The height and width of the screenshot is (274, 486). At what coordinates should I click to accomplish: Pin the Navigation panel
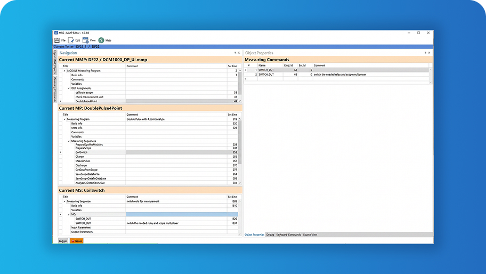pyautogui.click(x=235, y=53)
